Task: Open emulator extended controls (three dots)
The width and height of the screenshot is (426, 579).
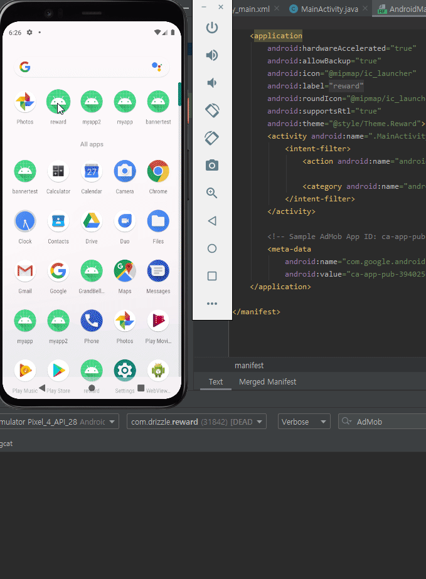Action: [x=212, y=304]
